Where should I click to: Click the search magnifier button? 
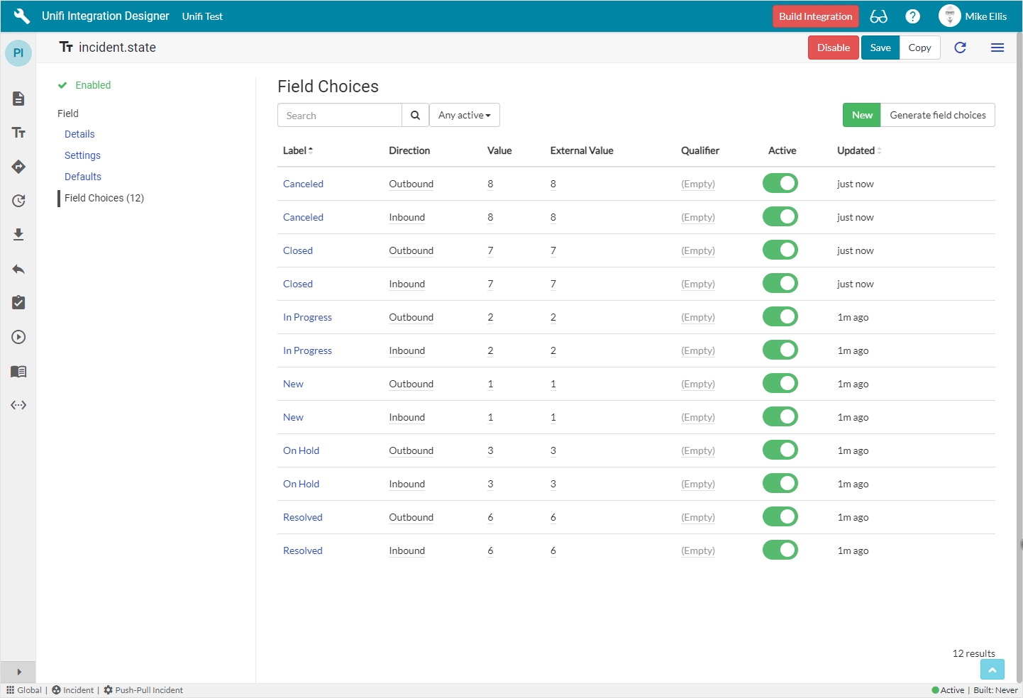(x=415, y=116)
